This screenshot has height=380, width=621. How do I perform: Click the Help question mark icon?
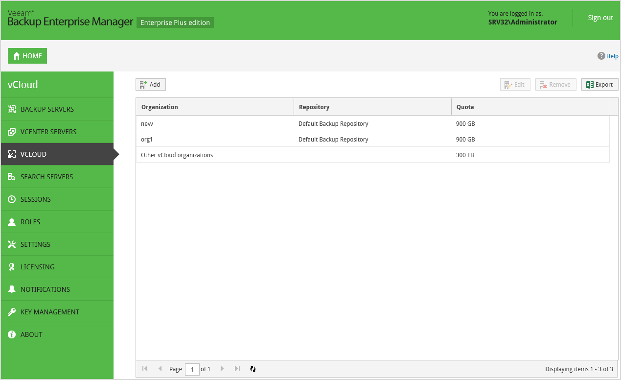pos(601,56)
